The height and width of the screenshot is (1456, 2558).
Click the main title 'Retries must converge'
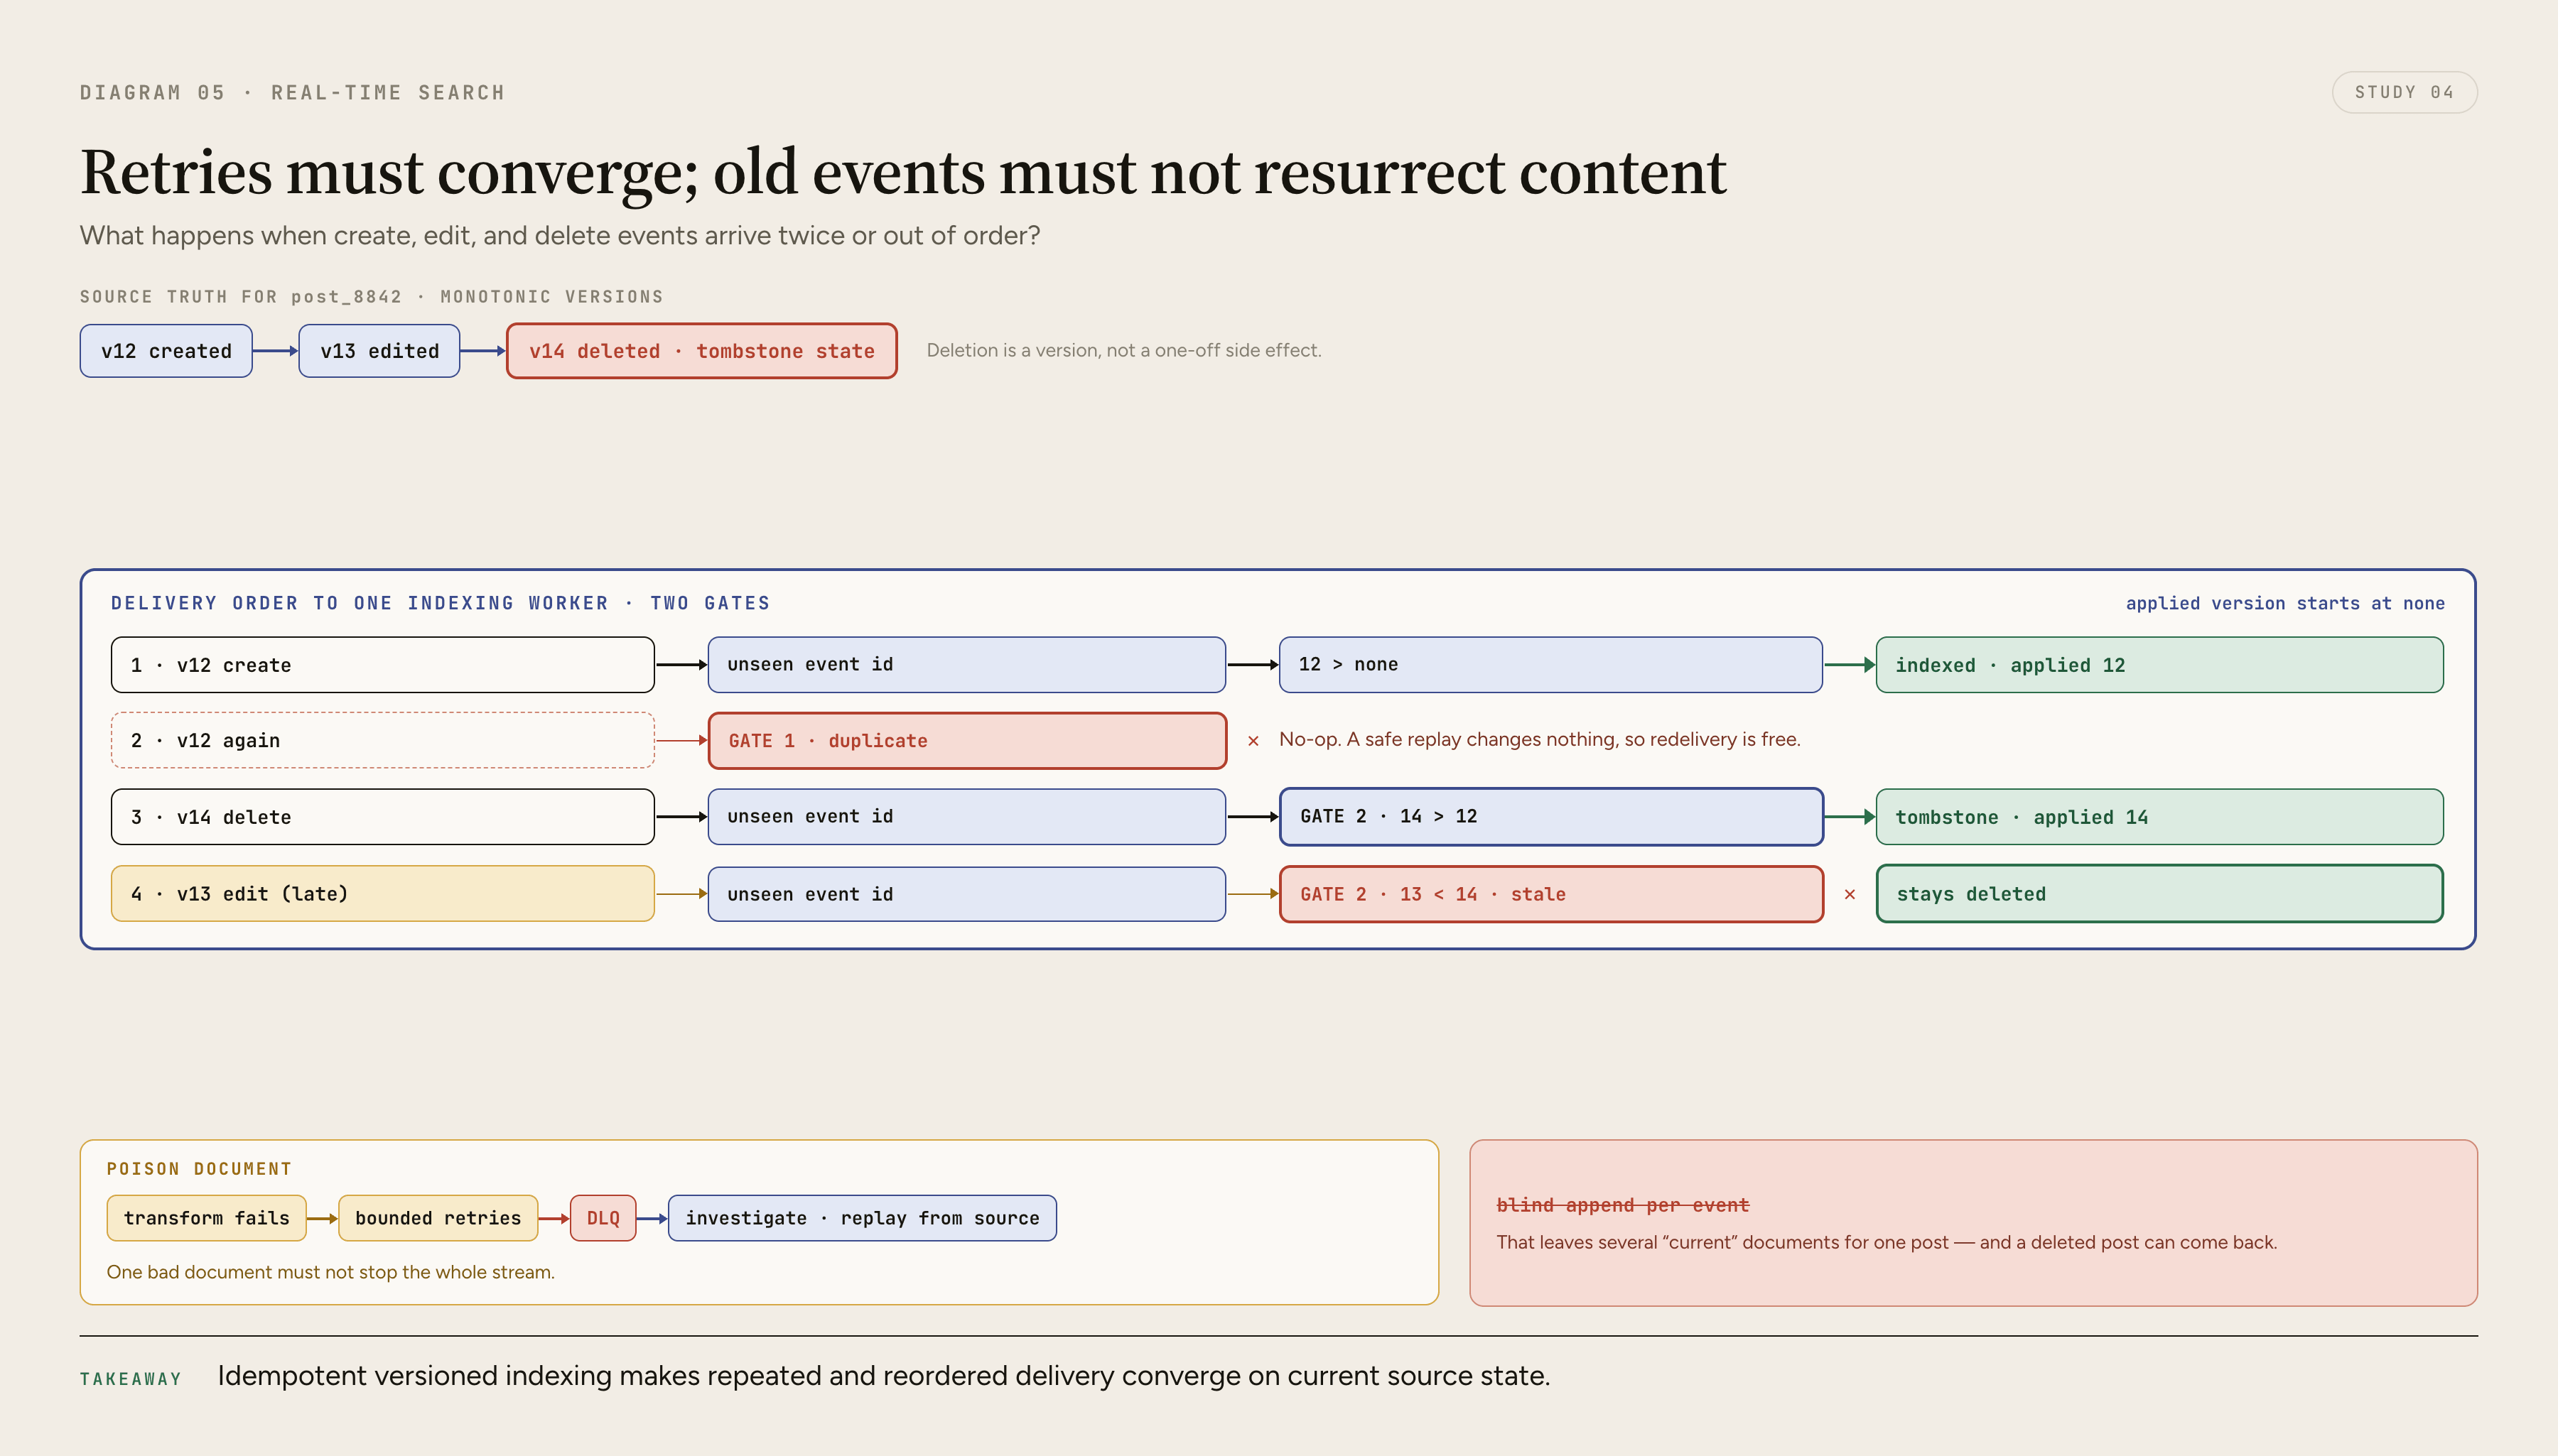[x=903, y=172]
